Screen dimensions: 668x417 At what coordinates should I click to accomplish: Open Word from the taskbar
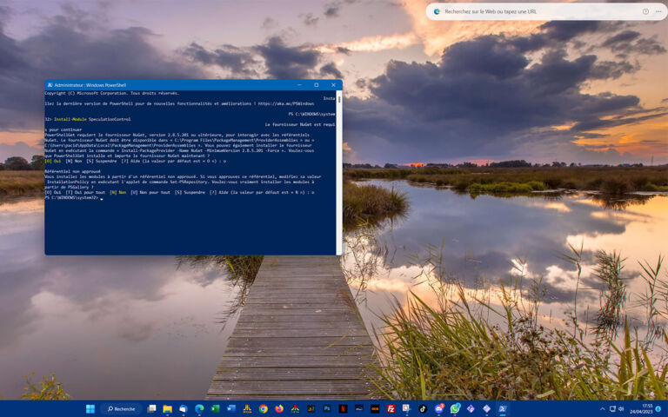(x=231, y=409)
